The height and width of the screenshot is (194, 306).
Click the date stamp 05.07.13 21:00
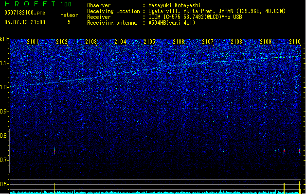[25, 22]
